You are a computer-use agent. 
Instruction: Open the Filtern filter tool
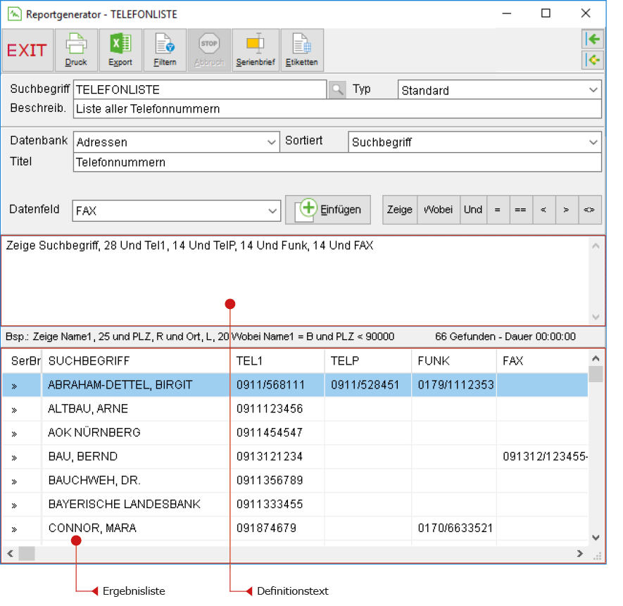coord(165,50)
